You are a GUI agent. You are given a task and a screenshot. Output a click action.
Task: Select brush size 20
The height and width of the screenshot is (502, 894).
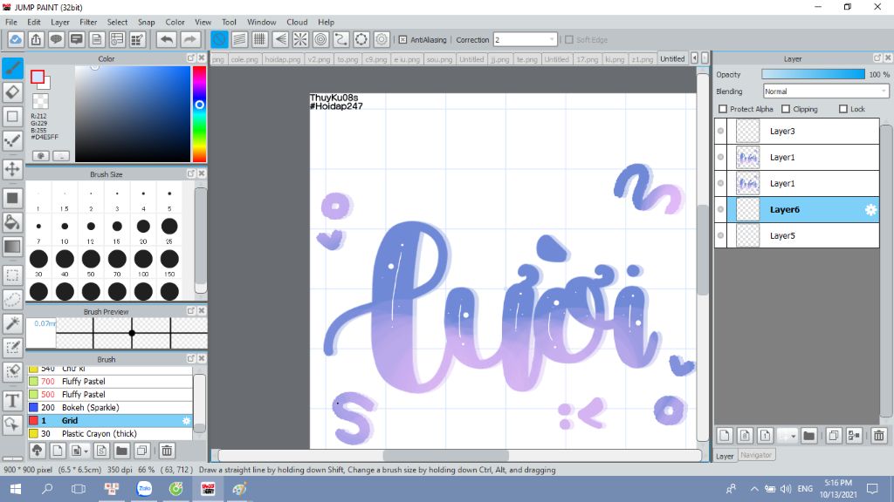pyautogui.click(x=143, y=227)
